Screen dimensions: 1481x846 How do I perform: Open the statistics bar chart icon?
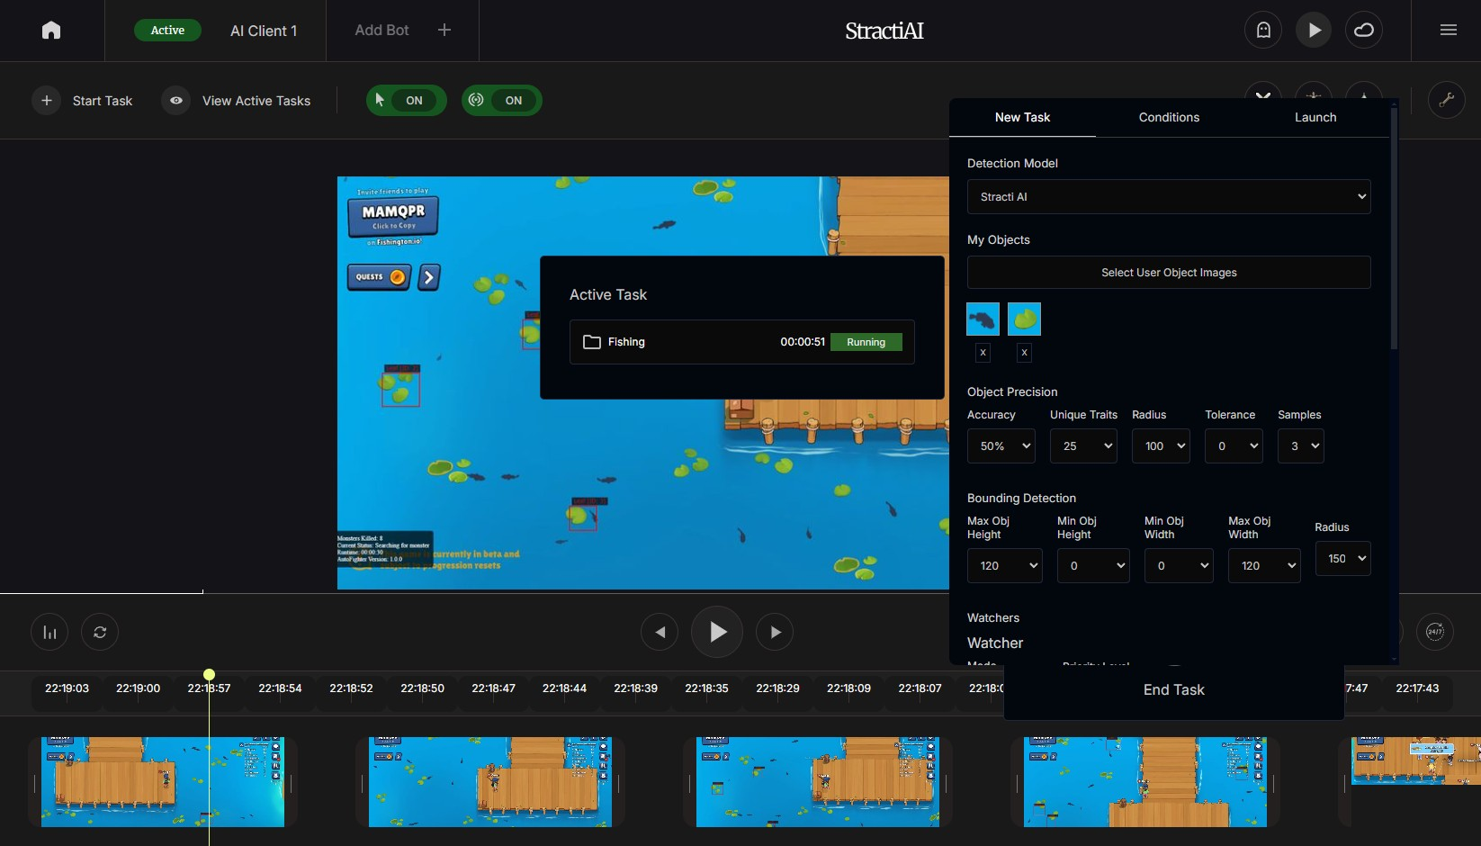(49, 632)
